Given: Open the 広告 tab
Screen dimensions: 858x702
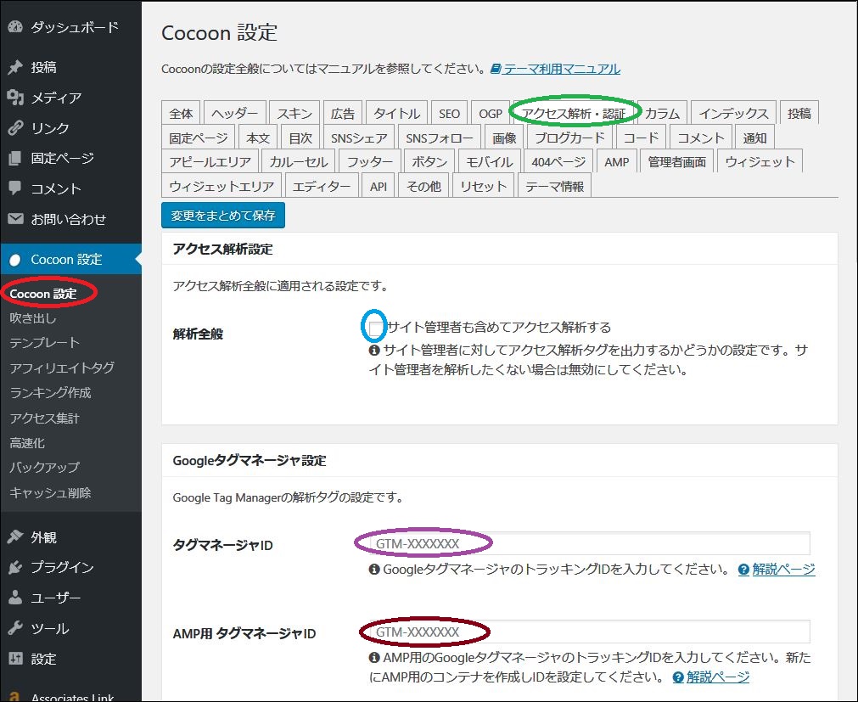Looking at the screenshot, I should pyautogui.click(x=343, y=113).
